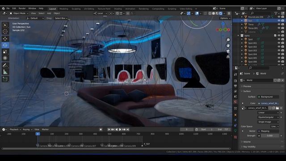
Task: Open image file for canary_wharf texture
Action: tap(277, 108)
